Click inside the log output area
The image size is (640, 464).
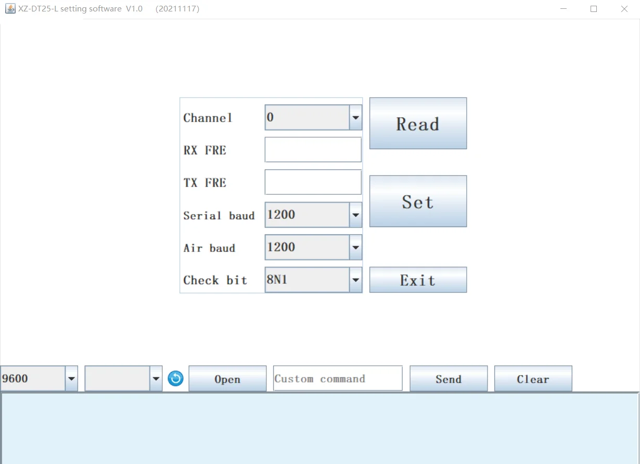319,429
